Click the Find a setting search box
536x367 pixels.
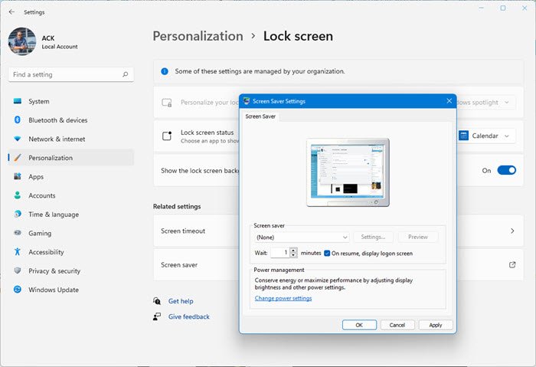point(71,74)
